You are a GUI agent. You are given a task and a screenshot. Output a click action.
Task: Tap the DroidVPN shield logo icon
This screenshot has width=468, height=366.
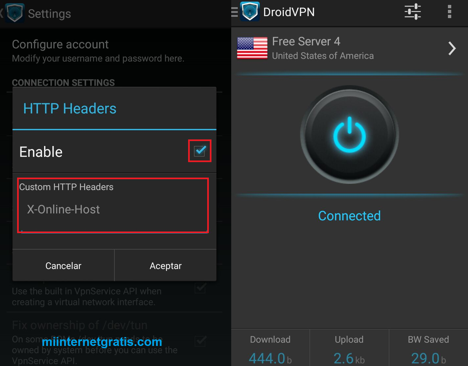pyautogui.click(x=250, y=12)
